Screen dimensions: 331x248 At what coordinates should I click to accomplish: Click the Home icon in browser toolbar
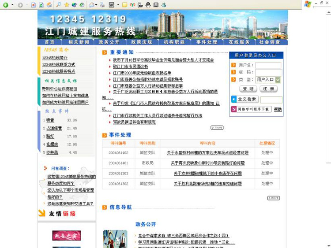pyautogui.click(x=49, y=5)
